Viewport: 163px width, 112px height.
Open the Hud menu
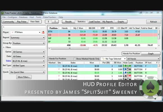[31, 17]
